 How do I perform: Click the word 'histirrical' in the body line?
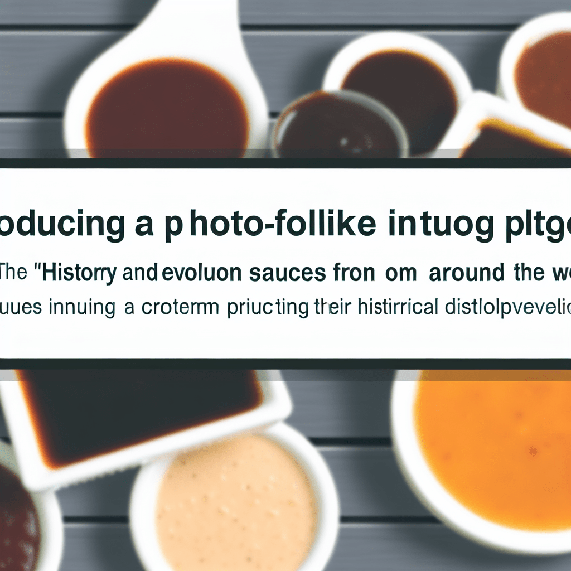[x=397, y=307]
